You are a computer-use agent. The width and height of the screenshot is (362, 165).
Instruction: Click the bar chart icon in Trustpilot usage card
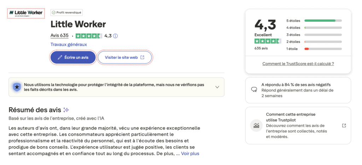(256, 125)
